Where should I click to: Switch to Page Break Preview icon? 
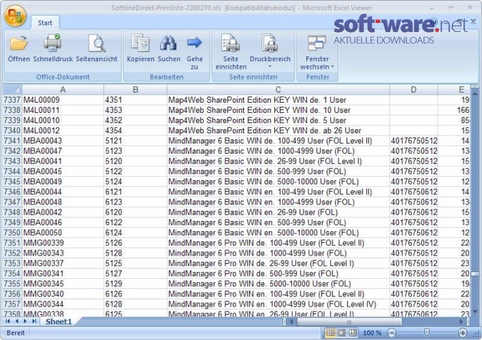point(353,333)
